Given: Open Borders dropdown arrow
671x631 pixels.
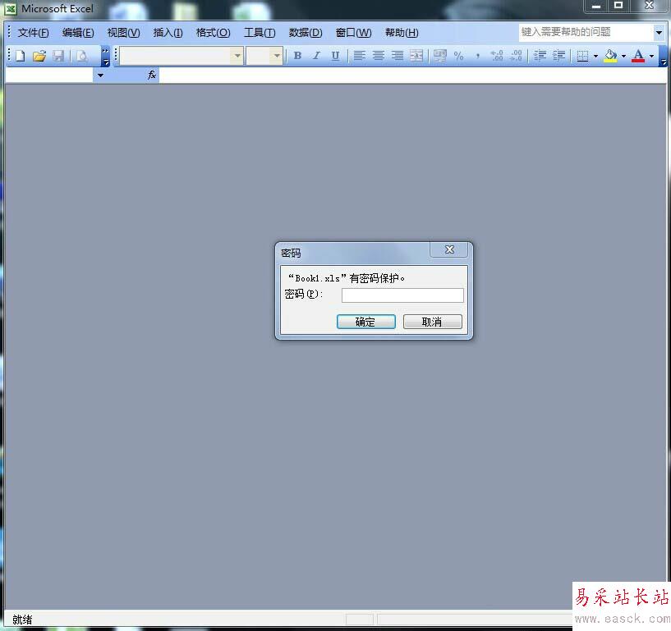Looking at the screenshot, I should (595, 56).
